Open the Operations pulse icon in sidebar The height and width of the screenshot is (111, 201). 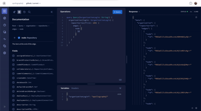[5, 39]
